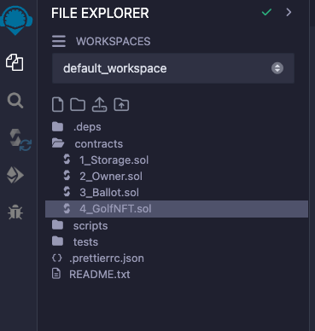Screen dimensions: 315x331
Task: Click Solidity icon beside 3_Ballot.sol
Action: point(67,192)
